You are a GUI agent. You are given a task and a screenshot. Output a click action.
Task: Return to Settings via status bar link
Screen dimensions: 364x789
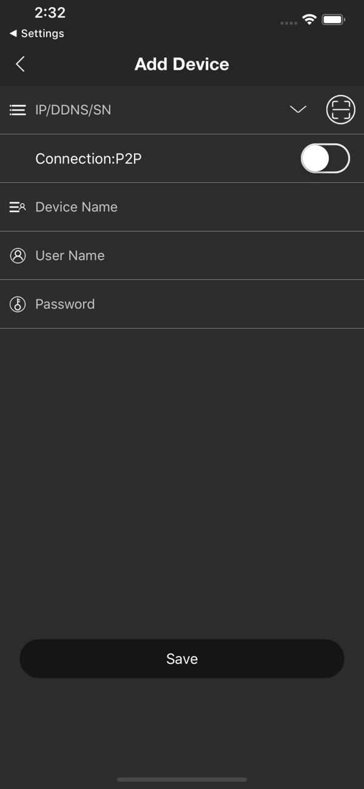[37, 33]
